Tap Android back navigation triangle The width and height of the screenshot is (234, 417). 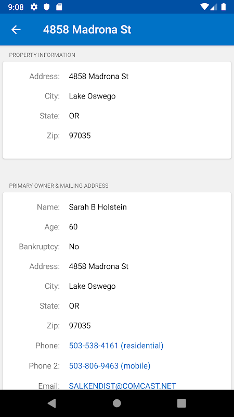point(51,403)
